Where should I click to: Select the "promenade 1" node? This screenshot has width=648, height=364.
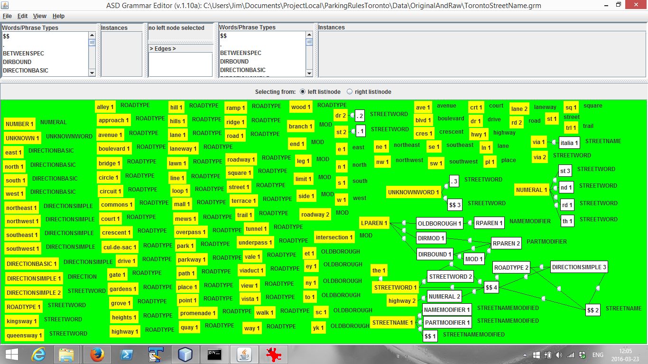pos(198,313)
